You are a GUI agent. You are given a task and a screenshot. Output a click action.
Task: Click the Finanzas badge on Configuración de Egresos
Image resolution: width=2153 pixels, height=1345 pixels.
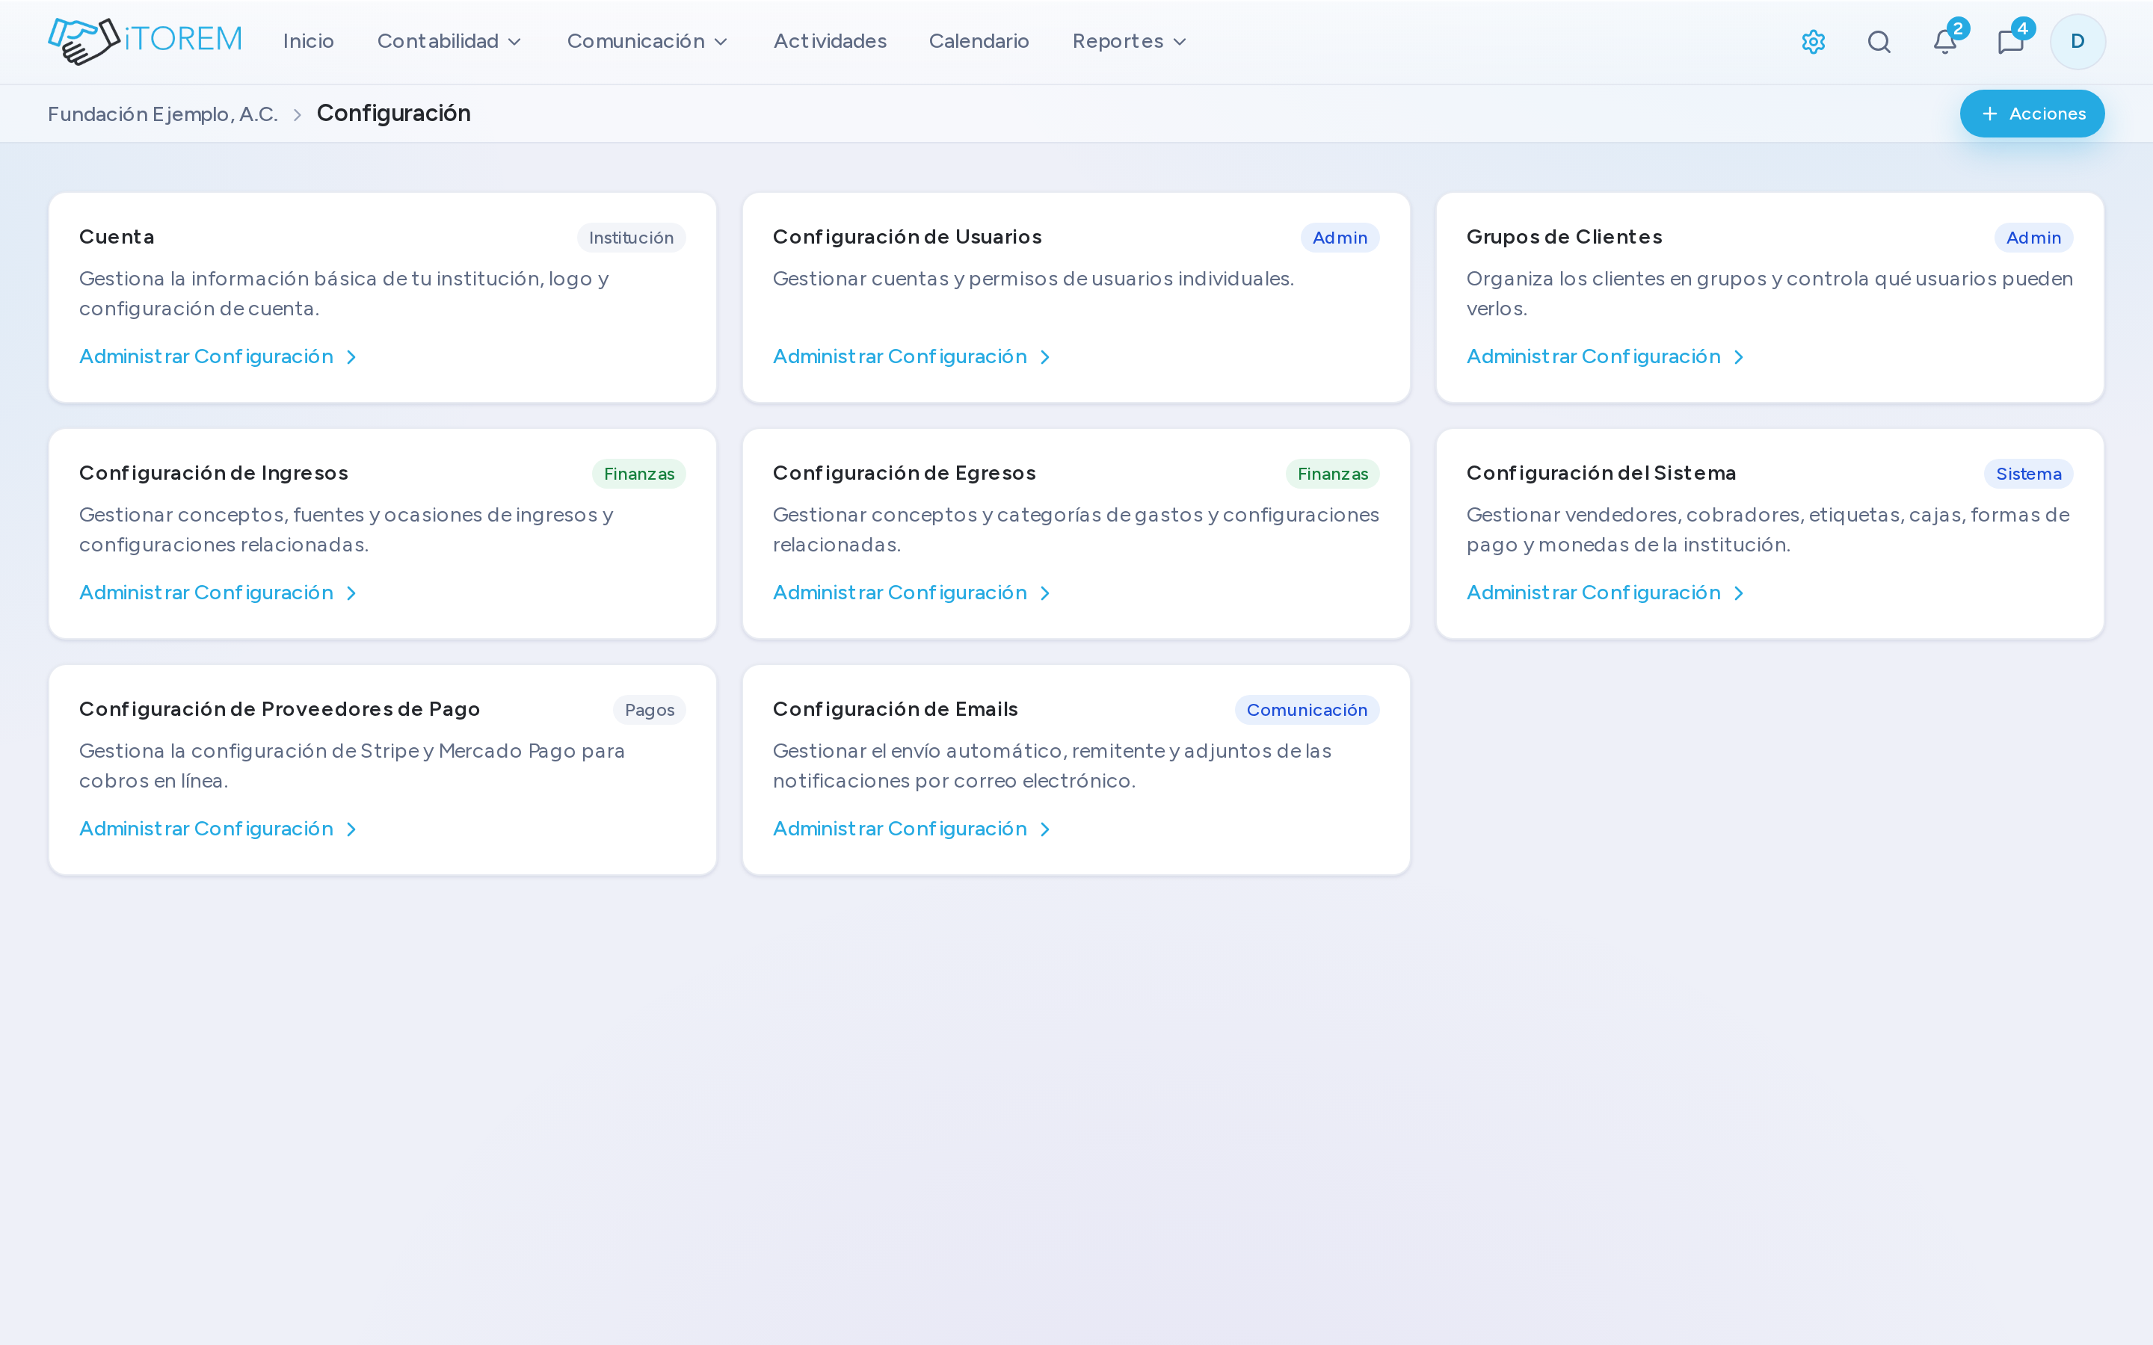click(x=1333, y=474)
